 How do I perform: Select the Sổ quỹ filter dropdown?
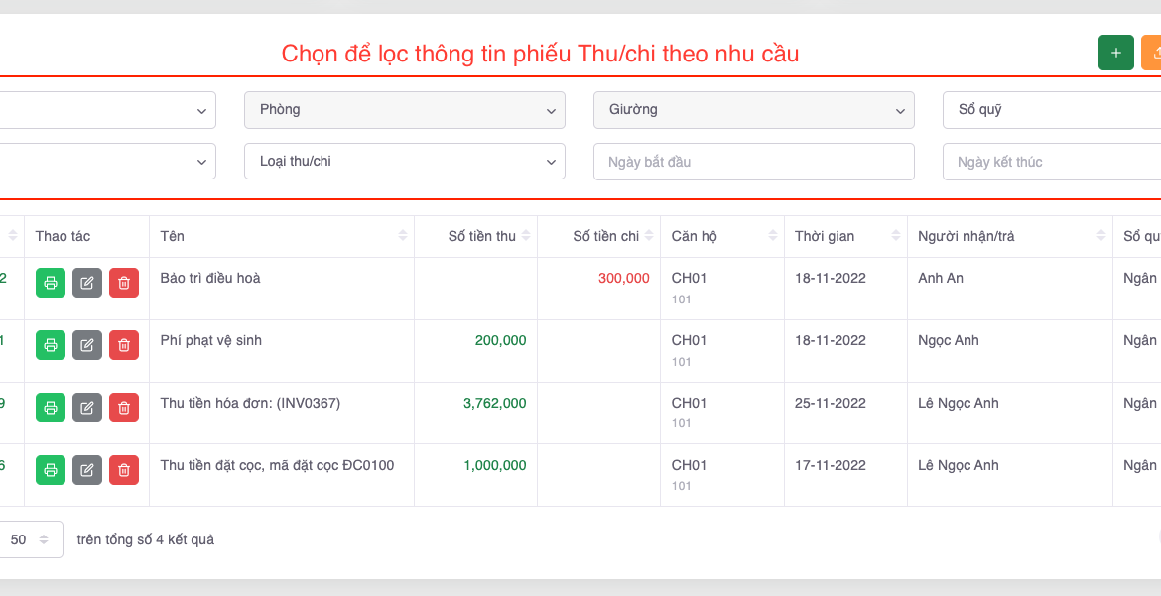pyautogui.click(x=1050, y=110)
